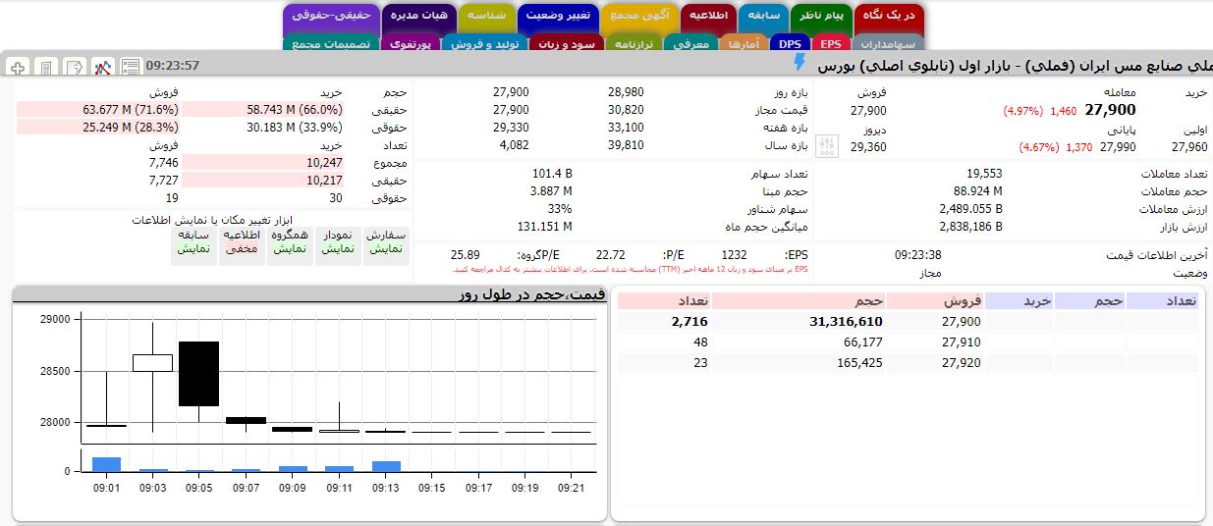Click the order-book حجم value 31,316,610
1213x526 pixels.
846,322
